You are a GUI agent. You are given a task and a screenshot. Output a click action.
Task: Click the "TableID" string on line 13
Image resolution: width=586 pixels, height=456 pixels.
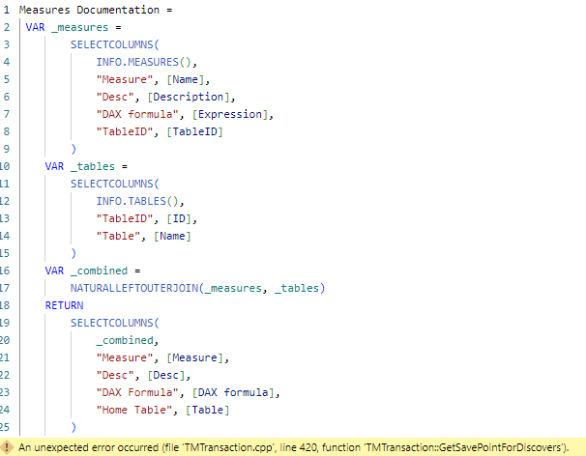point(125,218)
